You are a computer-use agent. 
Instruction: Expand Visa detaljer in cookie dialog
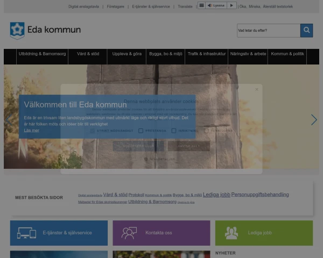click(x=163, y=159)
